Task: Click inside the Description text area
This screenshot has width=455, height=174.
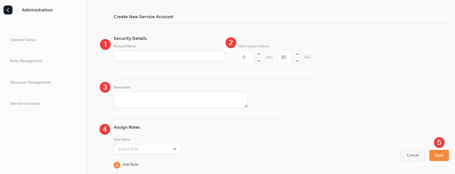Action: coord(180,100)
